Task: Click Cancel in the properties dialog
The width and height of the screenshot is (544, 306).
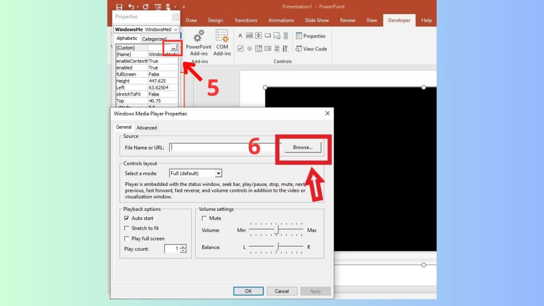Action: click(282, 291)
